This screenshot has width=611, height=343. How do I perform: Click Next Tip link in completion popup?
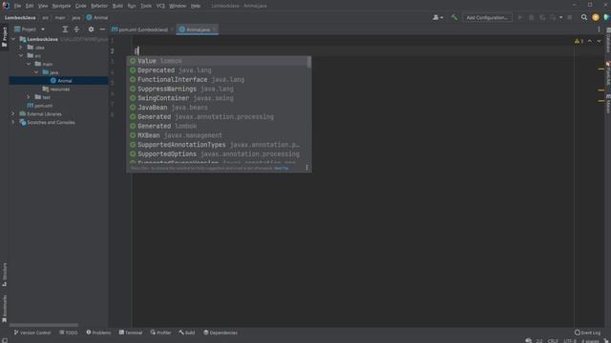[x=282, y=168]
